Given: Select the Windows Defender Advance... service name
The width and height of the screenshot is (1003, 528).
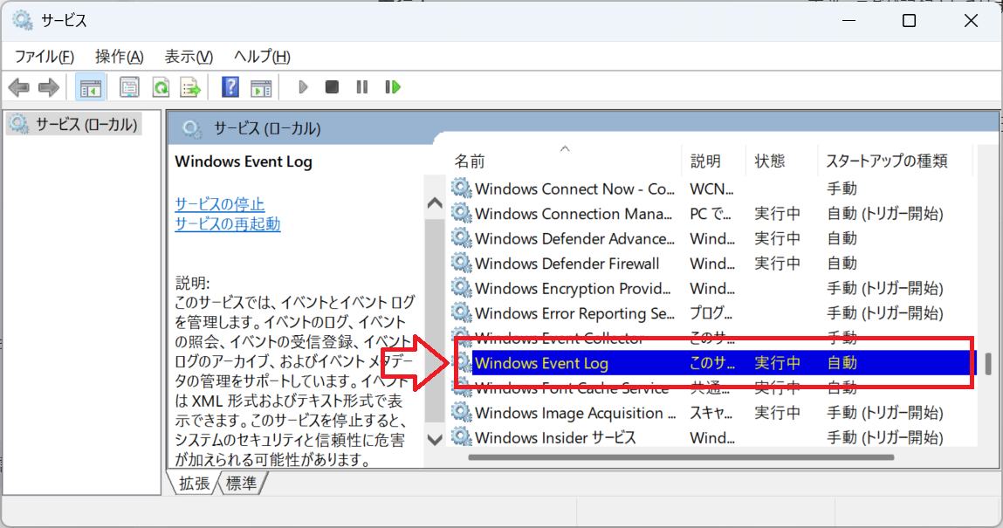Looking at the screenshot, I should (574, 238).
